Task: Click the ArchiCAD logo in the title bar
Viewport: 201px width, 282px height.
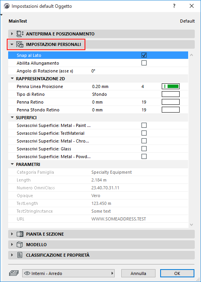Action: [7, 6]
